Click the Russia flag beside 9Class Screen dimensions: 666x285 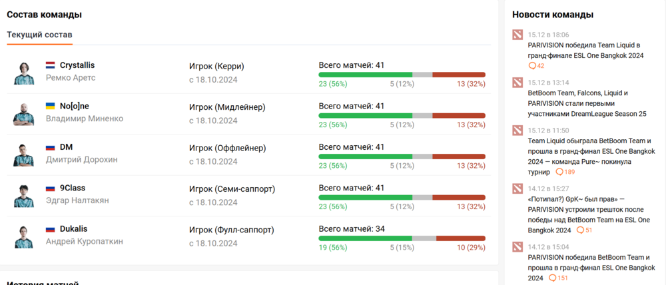click(50, 188)
